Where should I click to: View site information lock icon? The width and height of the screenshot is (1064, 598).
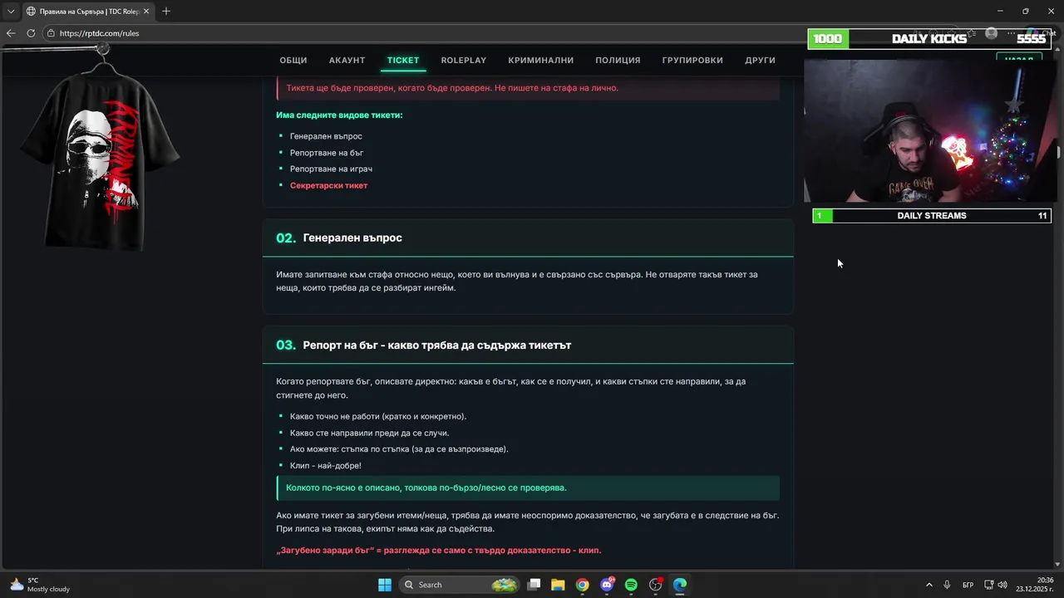click(51, 33)
